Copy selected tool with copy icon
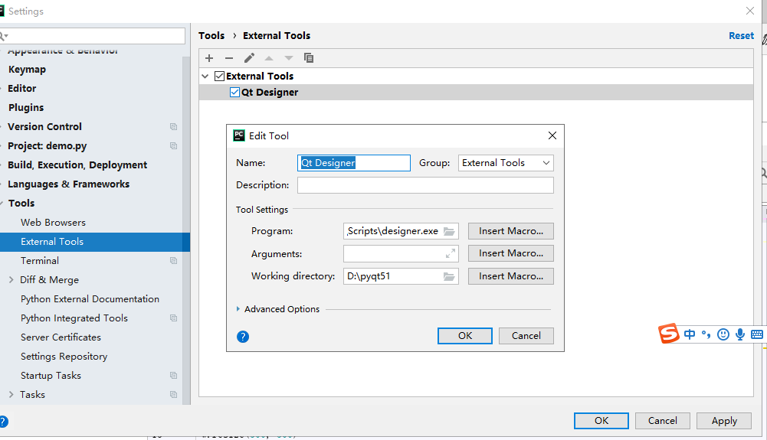 309,58
